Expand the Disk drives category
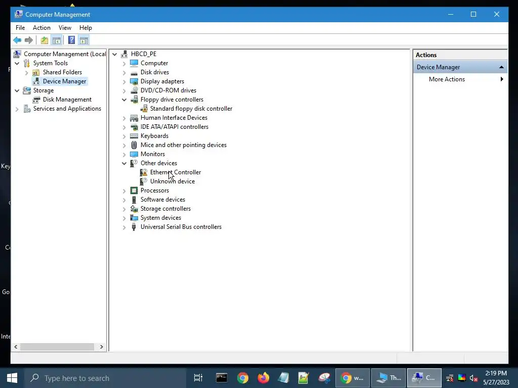518x388 pixels. [124, 73]
